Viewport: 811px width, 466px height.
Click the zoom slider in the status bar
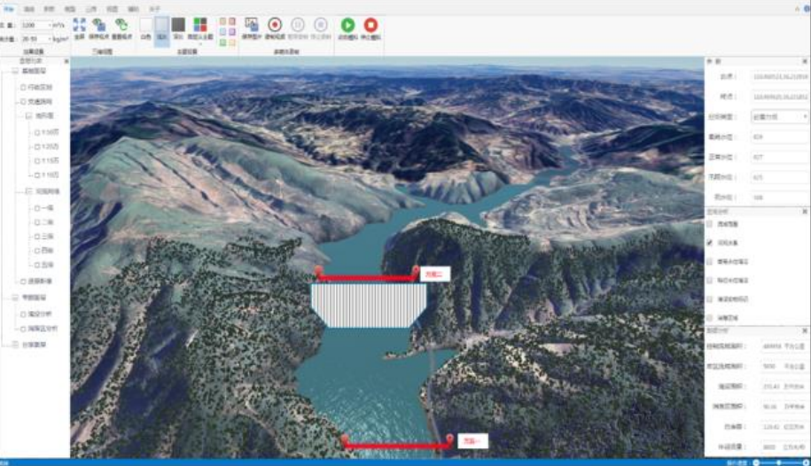point(778,462)
